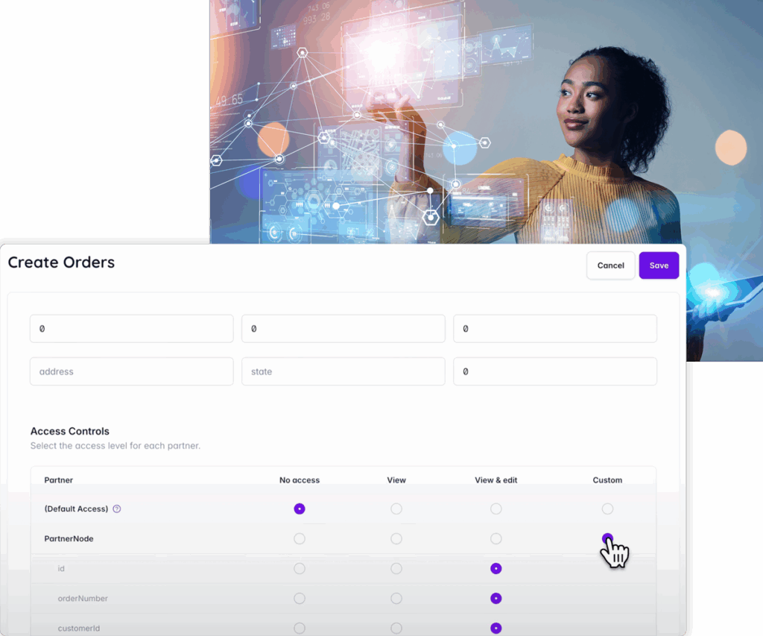
Task: Click the help icon beside Default Access
Action: 117,509
